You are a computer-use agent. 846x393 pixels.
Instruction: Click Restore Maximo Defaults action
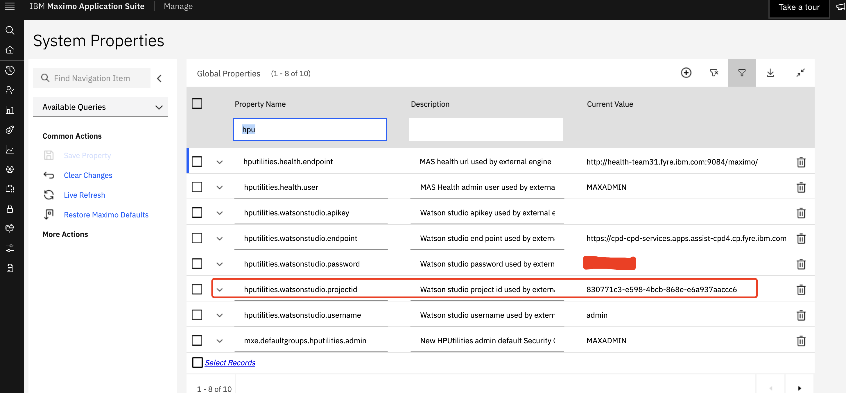pyautogui.click(x=106, y=215)
